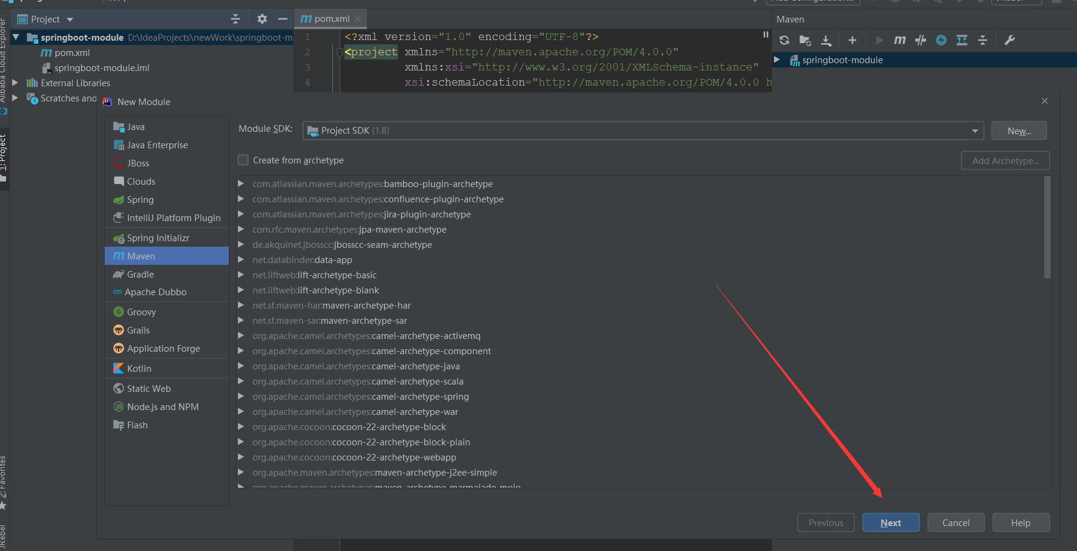Click archetype list vertical scrollbar
The width and height of the screenshot is (1077, 551).
1047,228
